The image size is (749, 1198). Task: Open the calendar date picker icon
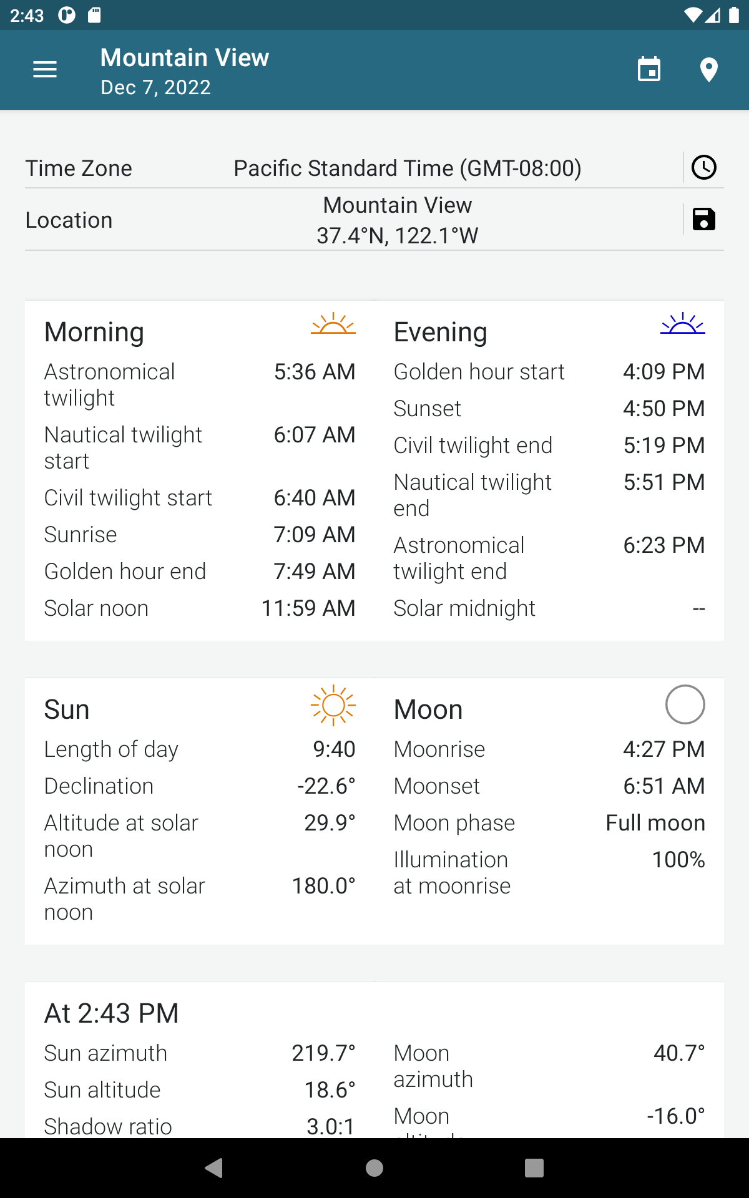click(x=649, y=70)
